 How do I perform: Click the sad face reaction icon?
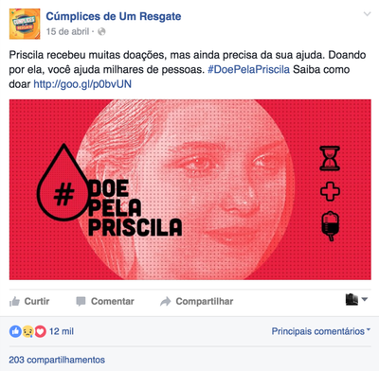(x=27, y=331)
